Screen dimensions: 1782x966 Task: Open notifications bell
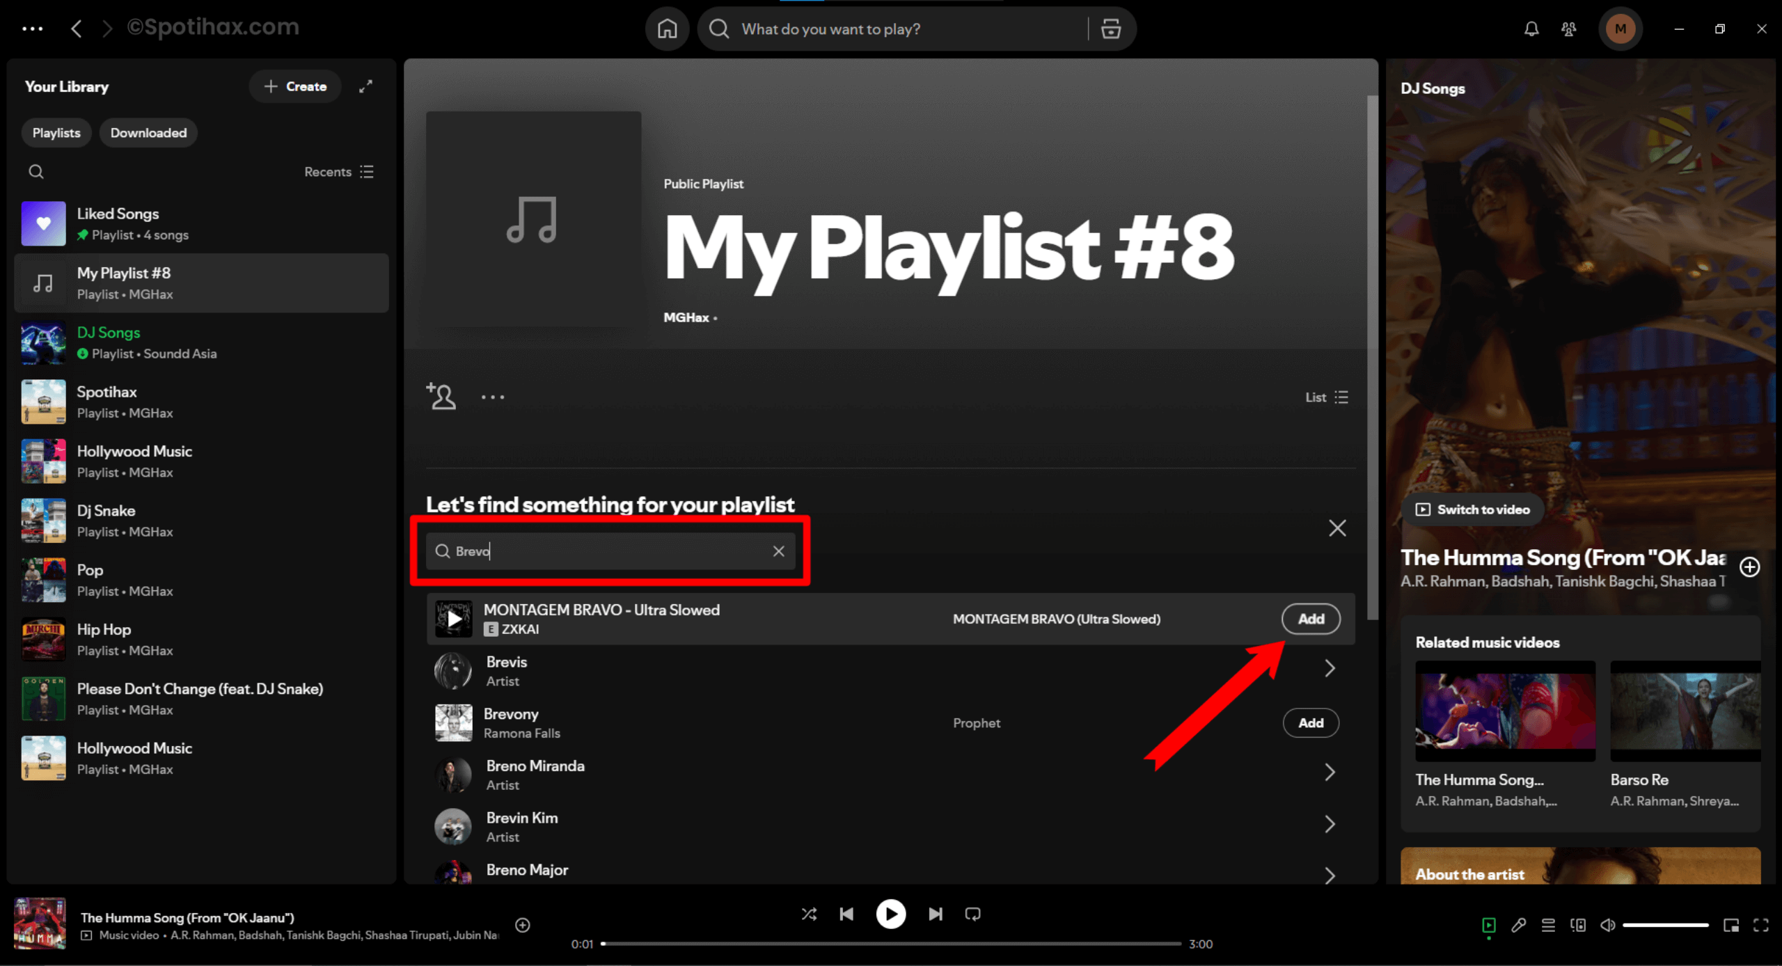click(1531, 29)
